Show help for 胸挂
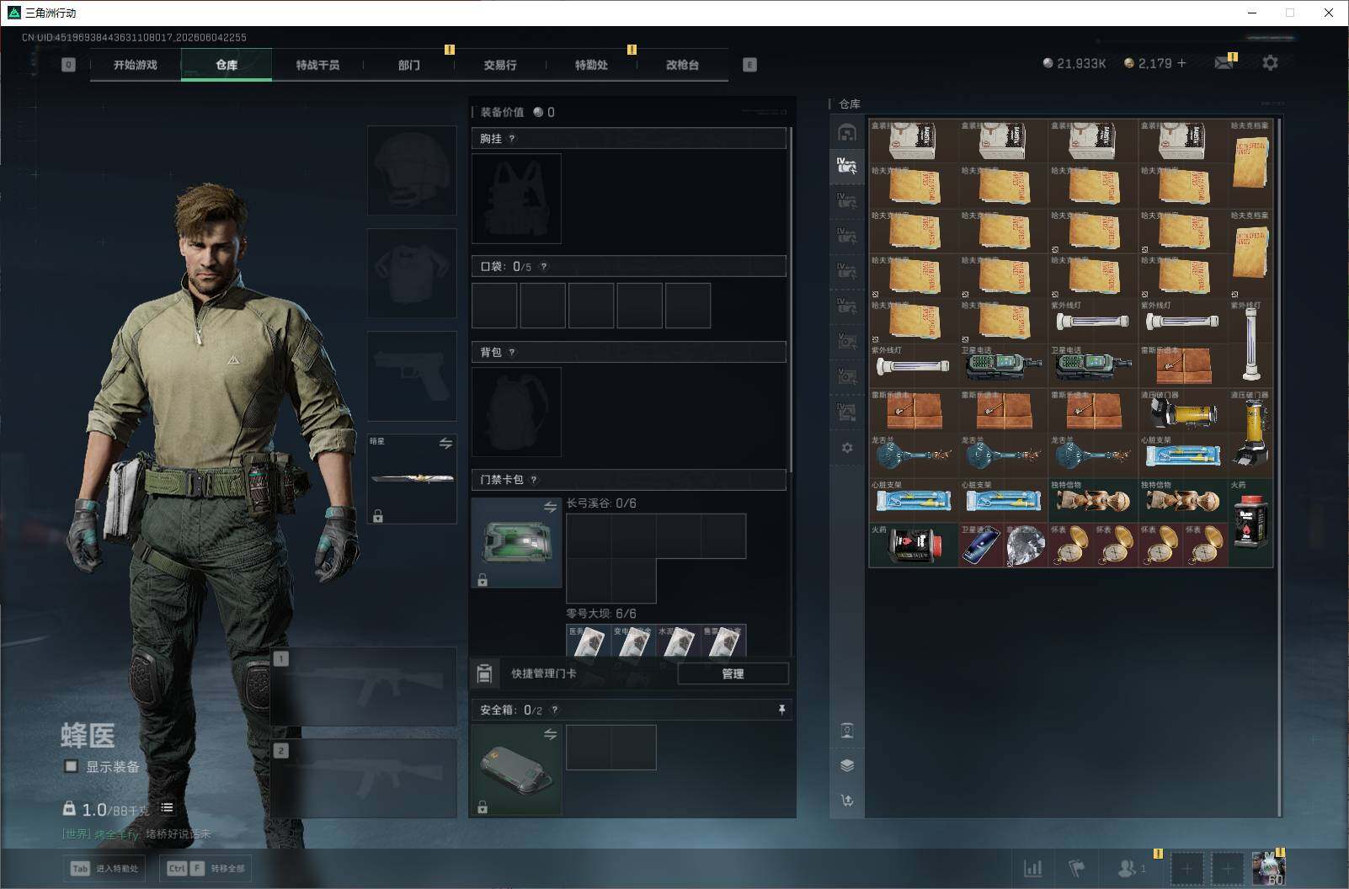Viewport: 1349px width, 889px height. [x=512, y=139]
